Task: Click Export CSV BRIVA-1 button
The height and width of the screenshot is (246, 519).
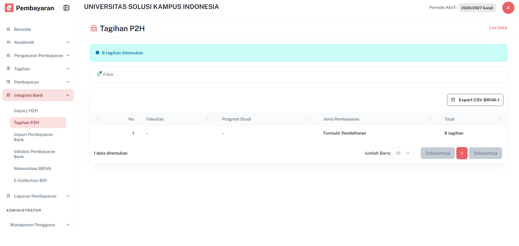Action: point(475,100)
